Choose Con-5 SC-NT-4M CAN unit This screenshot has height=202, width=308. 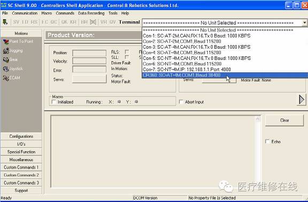(x=225, y=58)
